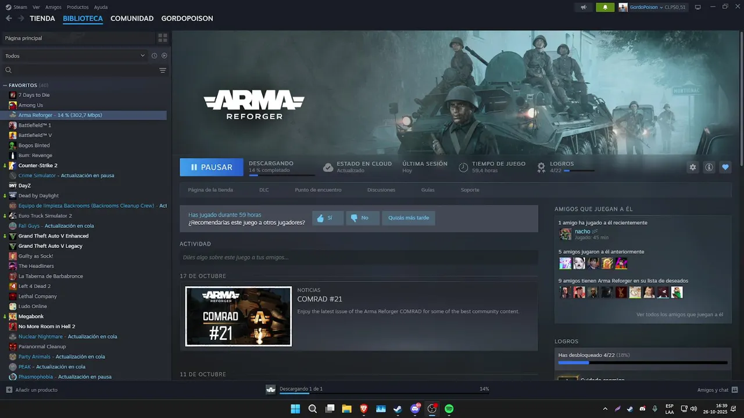Image resolution: width=744 pixels, height=418 pixels.
Task: Open the Todos filter dropdown
Action: click(x=75, y=56)
